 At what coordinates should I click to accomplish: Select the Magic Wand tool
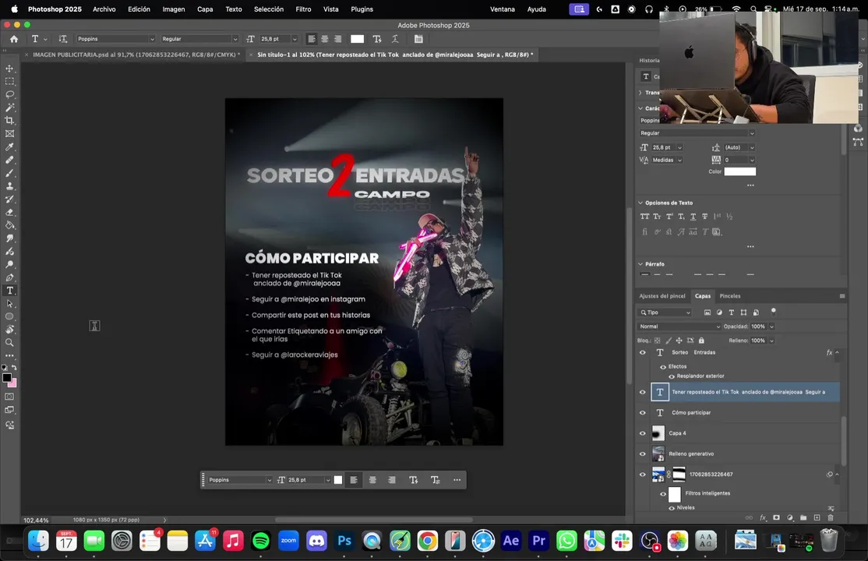9,108
